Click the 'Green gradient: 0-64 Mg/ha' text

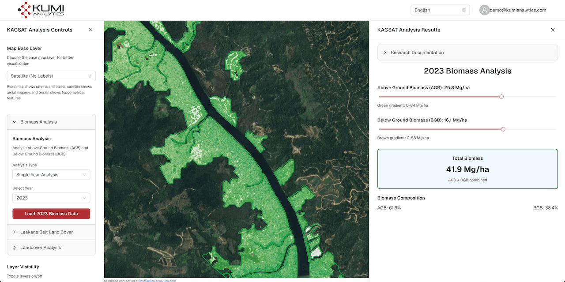coord(403,105)
